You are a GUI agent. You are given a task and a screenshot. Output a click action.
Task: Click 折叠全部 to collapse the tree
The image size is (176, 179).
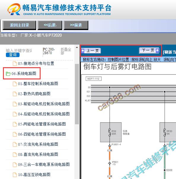[66, 51]
